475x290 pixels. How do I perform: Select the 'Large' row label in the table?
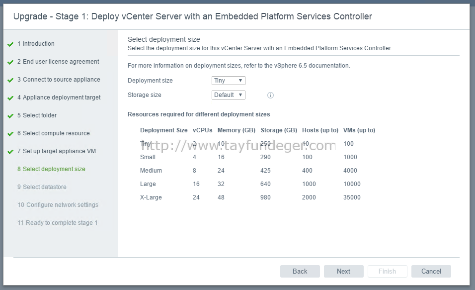pyautogui.click(x=148, y=184)
